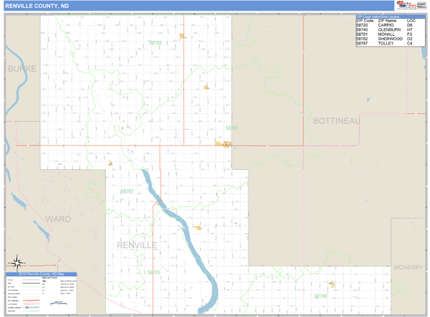Screen dimensions: 430x317
Task: Click the 58787 ZIP code label on map
Action: tap(128, 191)
